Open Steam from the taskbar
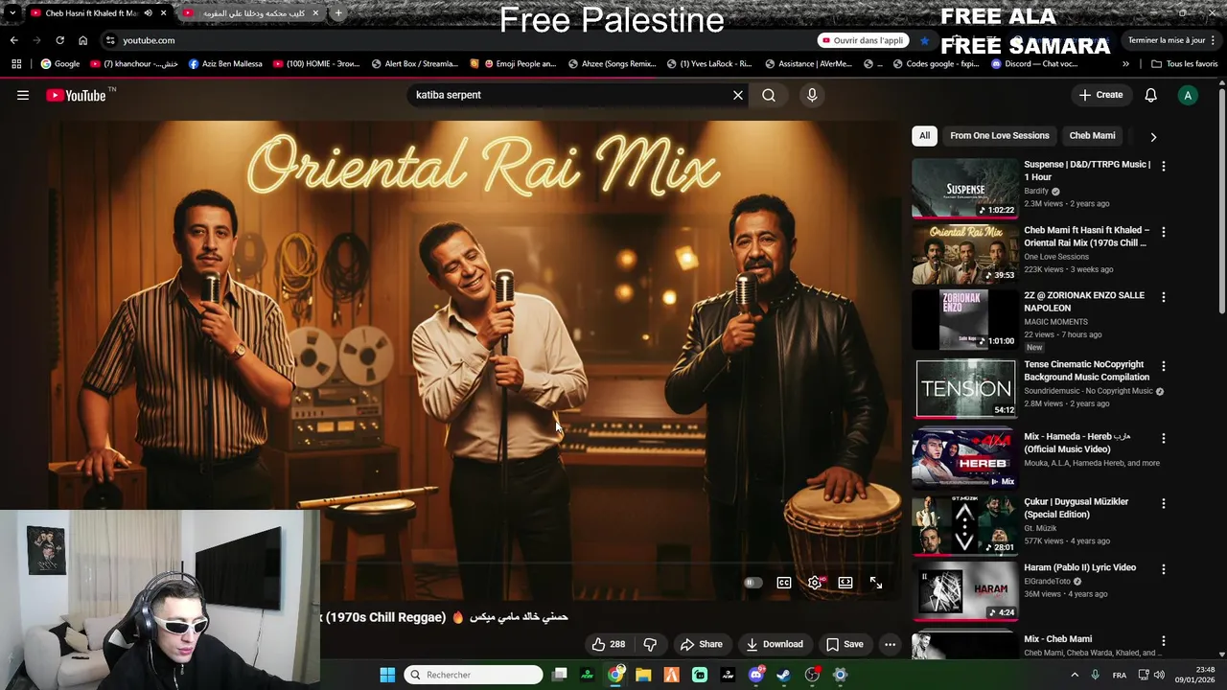Image resolution: width=1227 pixels, height=690 pixels. 783,675
